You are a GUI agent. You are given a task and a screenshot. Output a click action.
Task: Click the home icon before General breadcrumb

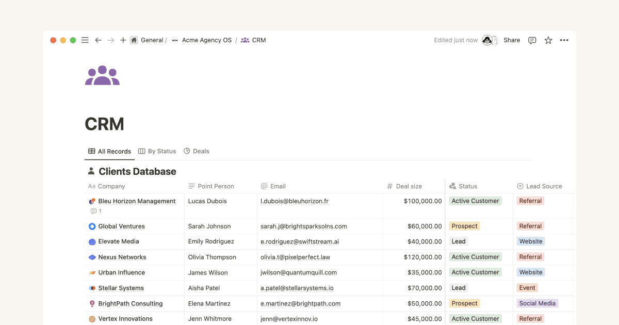point(134,40)
